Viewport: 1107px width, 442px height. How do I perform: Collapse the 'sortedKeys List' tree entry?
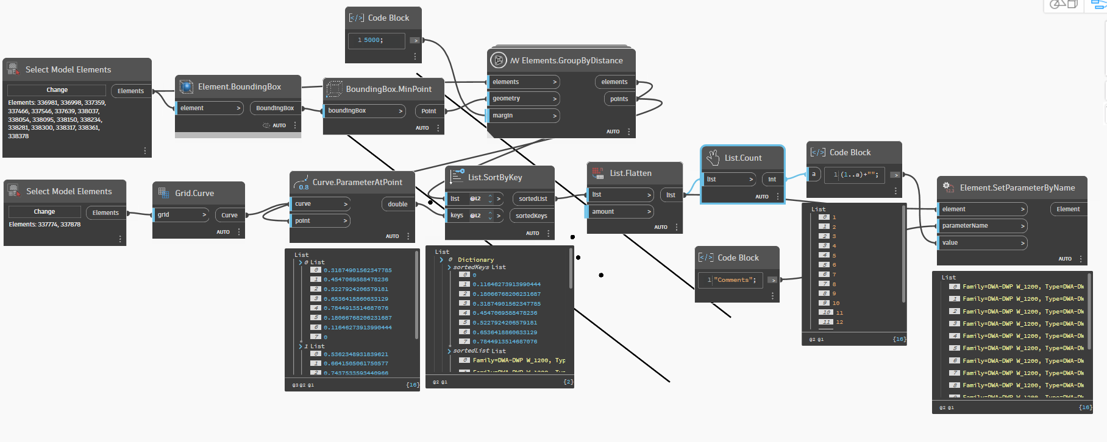tap(449, 267)
